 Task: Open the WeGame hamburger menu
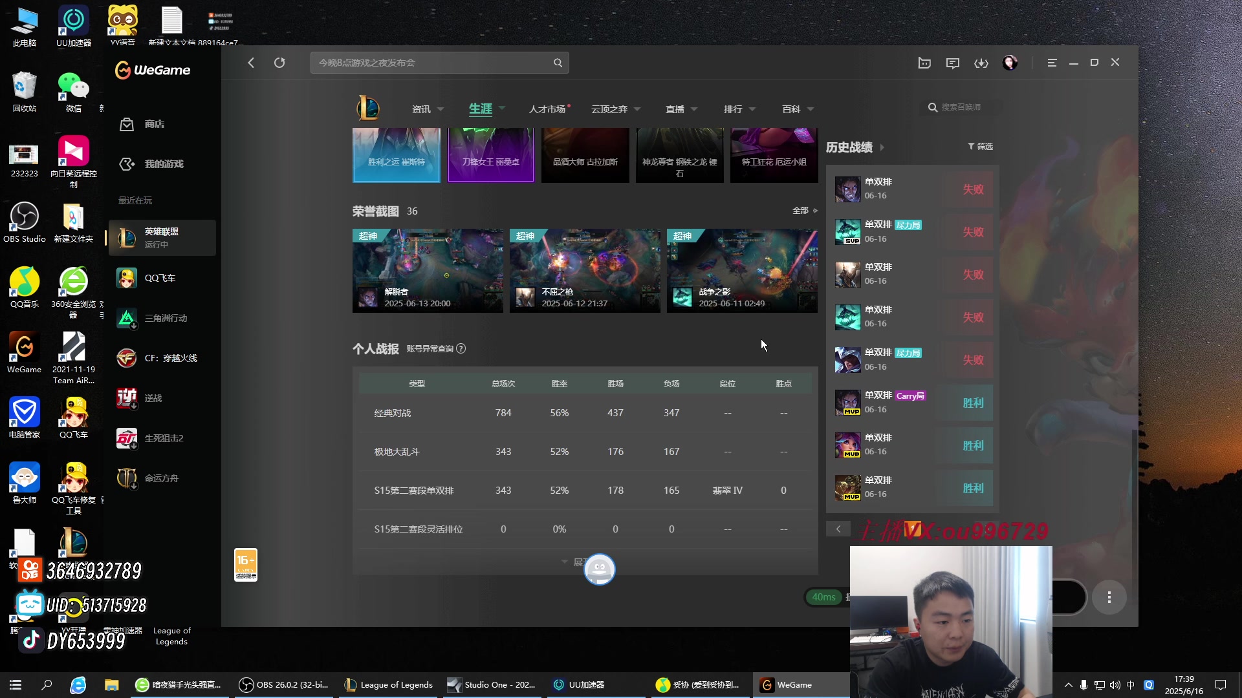click(1052, 63)
